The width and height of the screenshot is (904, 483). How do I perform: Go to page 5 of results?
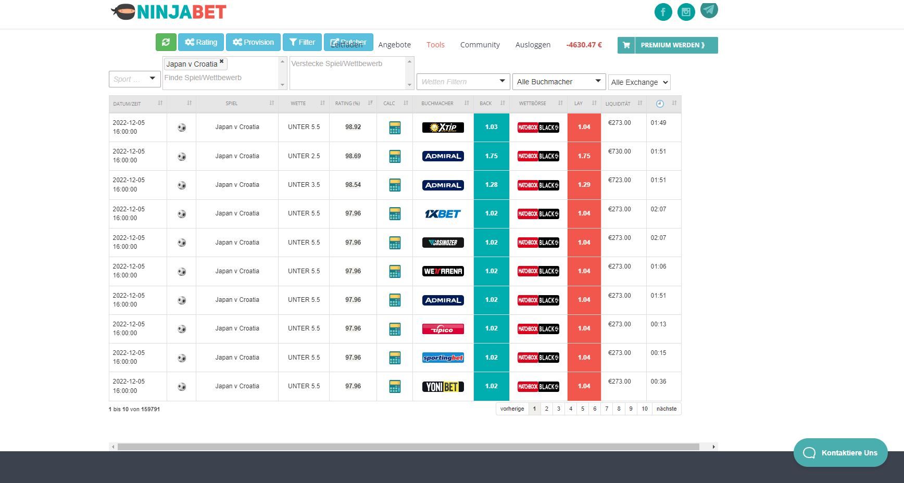pos(583,409)
